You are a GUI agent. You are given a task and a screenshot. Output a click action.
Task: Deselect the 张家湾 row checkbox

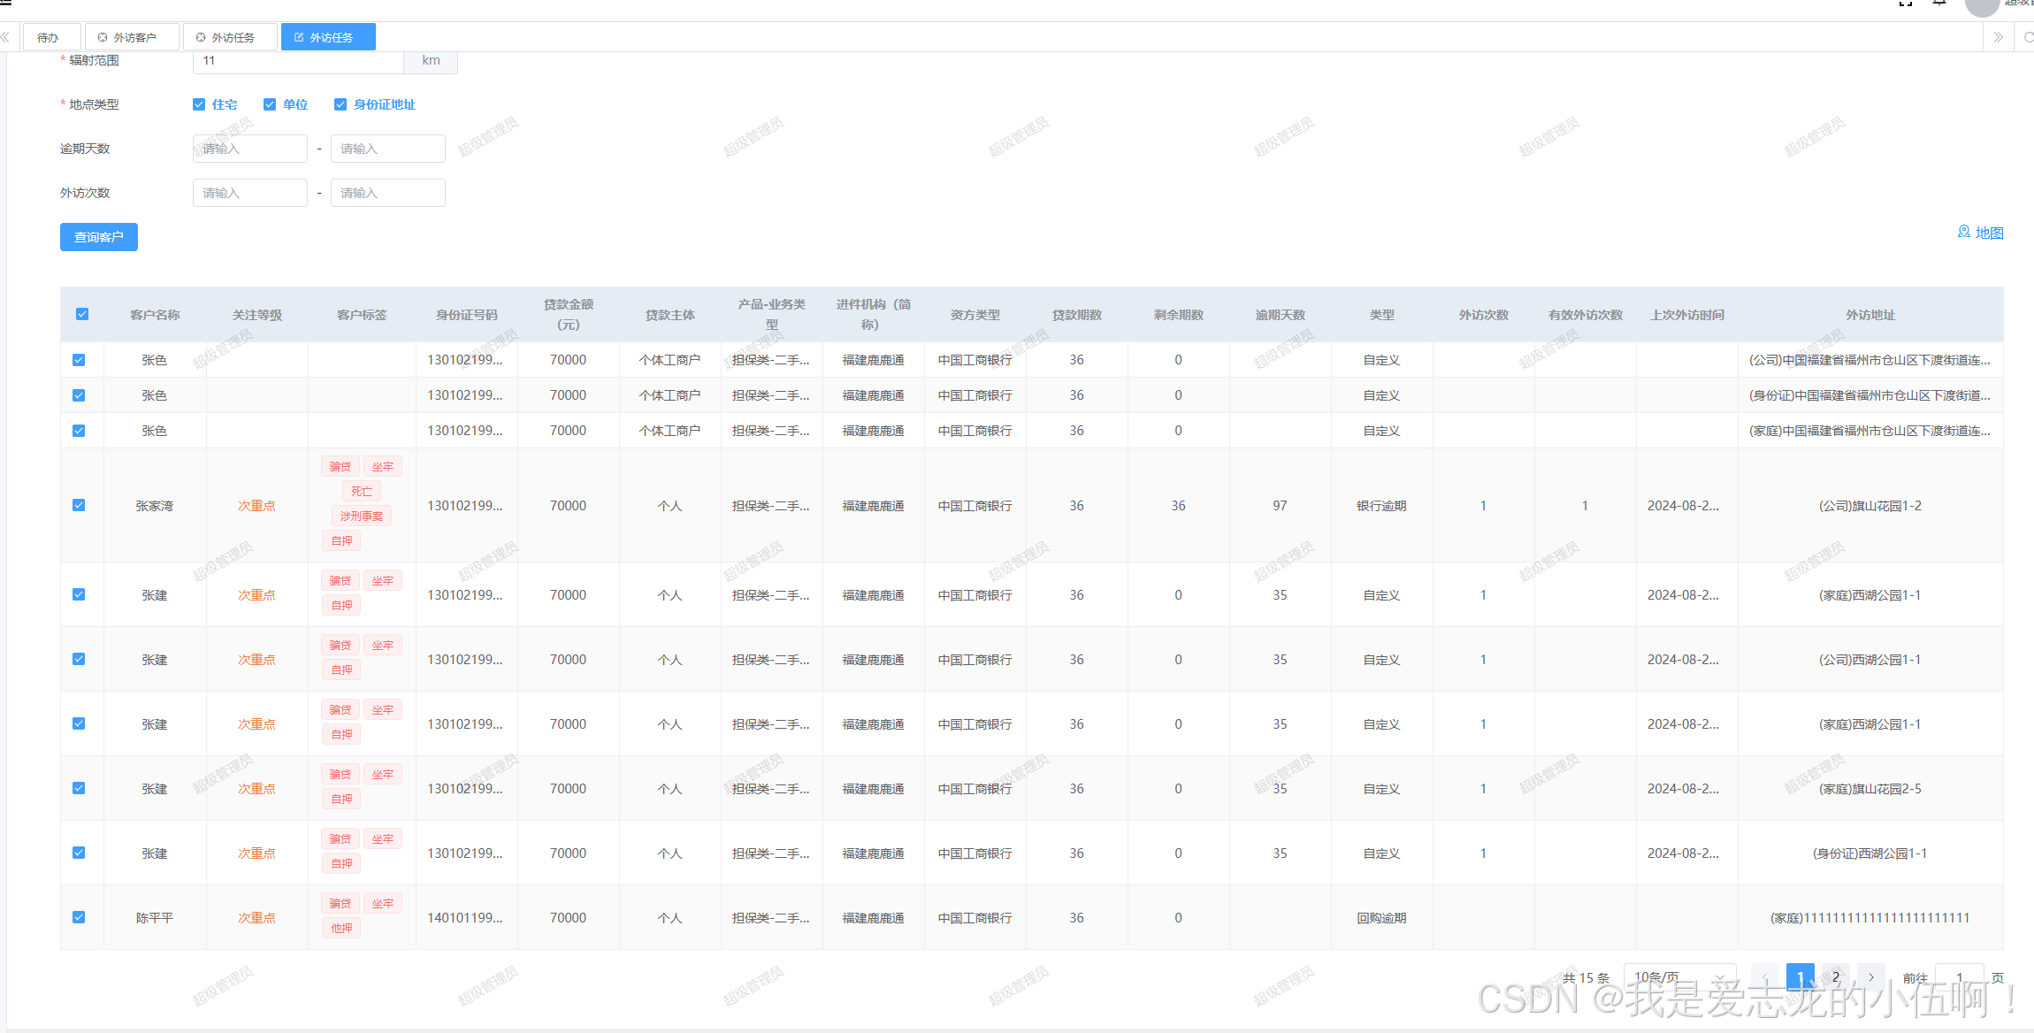click(x=79, y=505)
